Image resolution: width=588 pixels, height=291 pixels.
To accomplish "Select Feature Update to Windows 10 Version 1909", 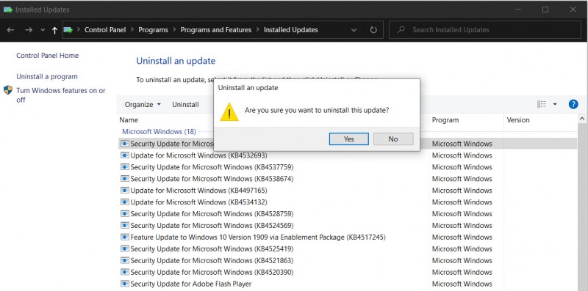I will pos(348,237).
